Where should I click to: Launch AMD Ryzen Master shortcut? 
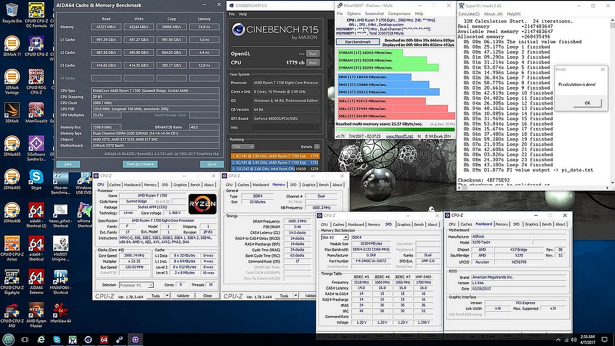tap(36, 315)
